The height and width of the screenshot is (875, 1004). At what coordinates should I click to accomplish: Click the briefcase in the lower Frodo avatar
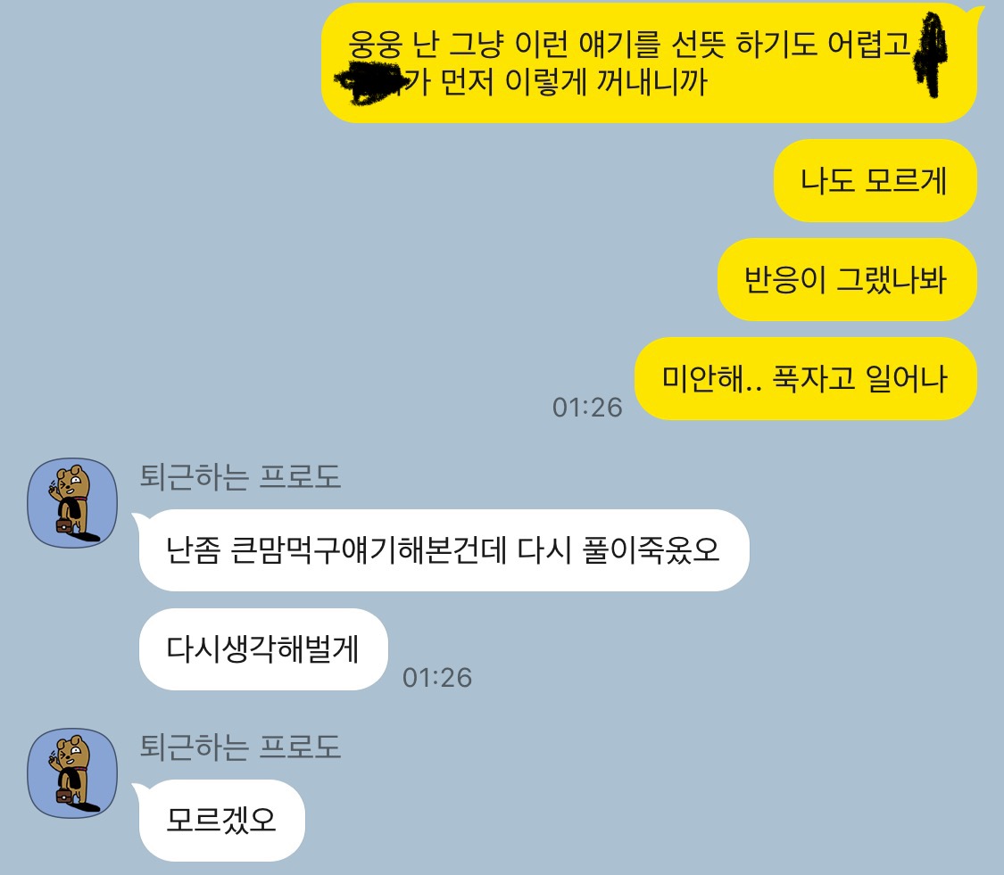click(64, 796)
